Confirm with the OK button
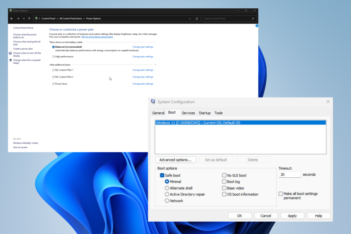 coord(240,216)
